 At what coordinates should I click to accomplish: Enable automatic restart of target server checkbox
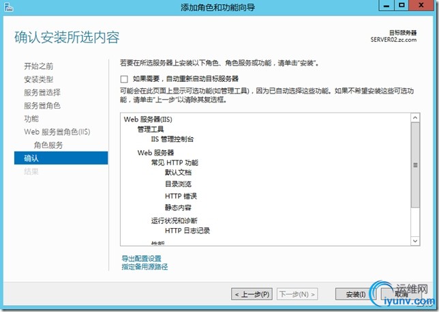point(124,79)
